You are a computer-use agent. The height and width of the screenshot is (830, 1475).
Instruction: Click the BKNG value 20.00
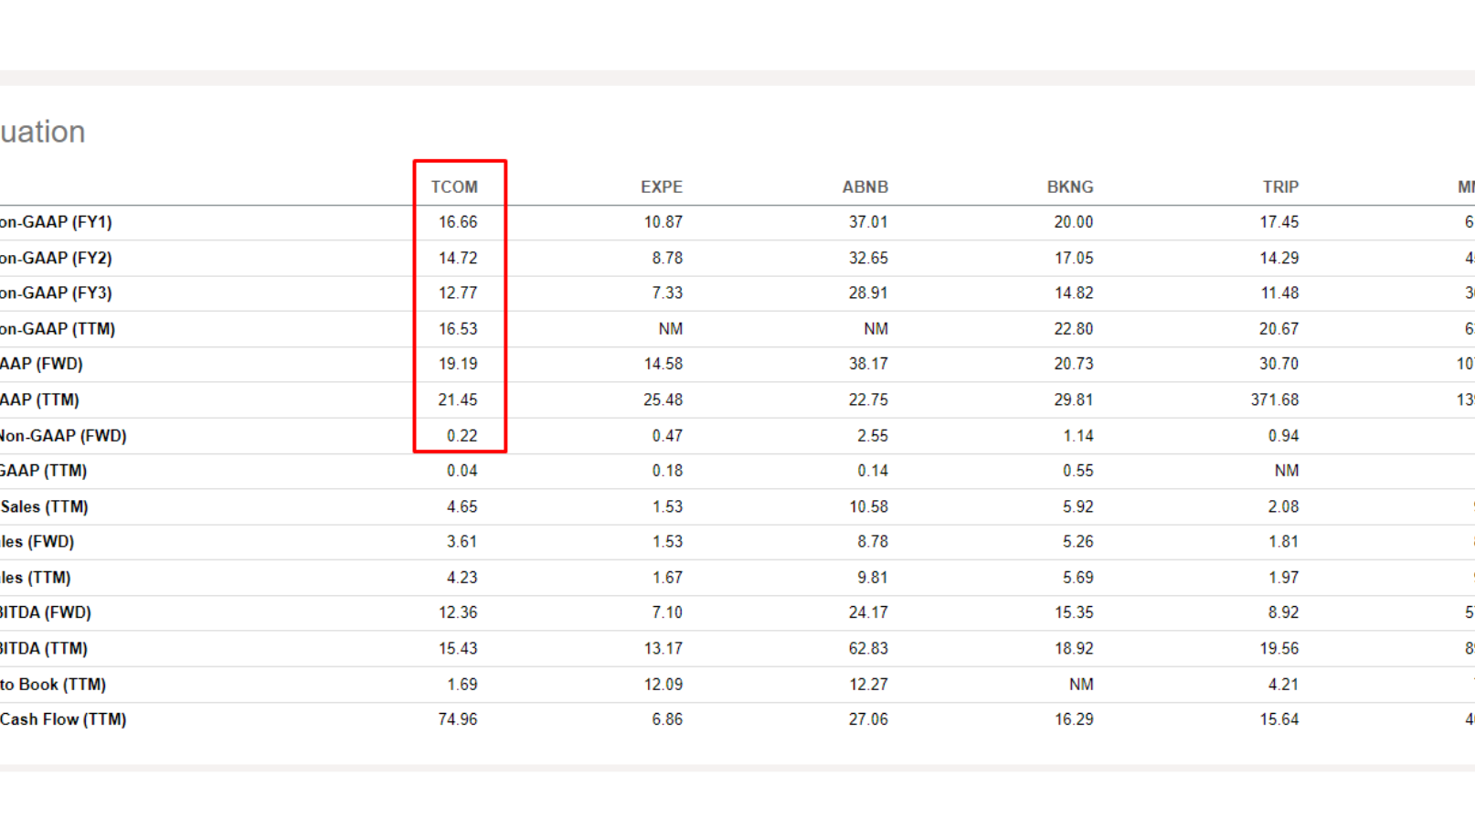[1074, 222]
